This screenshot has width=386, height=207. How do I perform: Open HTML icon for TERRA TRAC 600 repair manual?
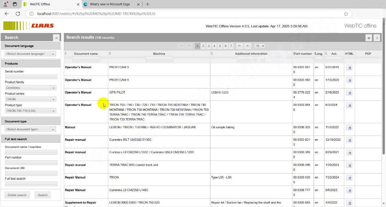coord(349,165)
